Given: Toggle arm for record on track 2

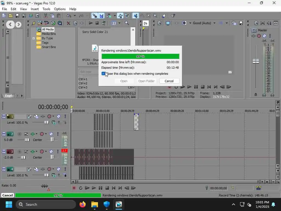Looking at the screenshot, I should (19, 134).
